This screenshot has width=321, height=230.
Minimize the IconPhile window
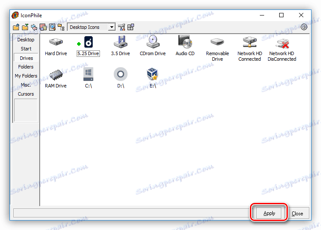pyautogui.click(x=262, y=15)
